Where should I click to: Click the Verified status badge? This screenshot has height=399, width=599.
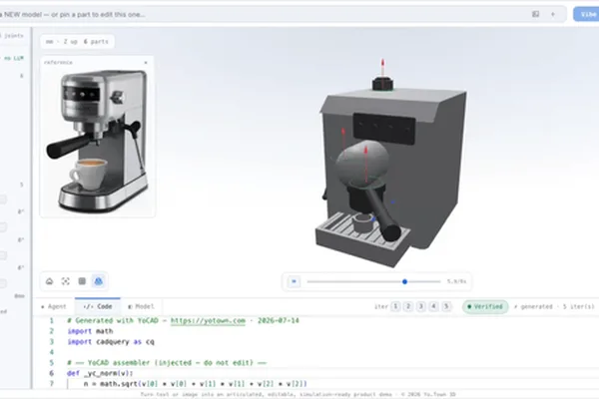point(485,306)
